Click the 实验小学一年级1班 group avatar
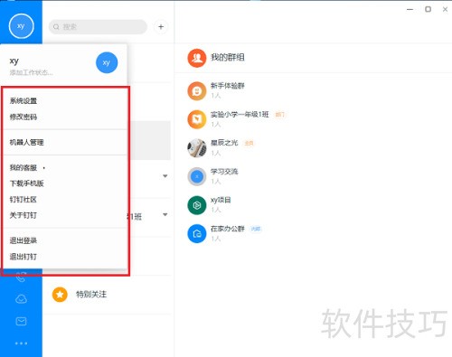This screenshot has height=357, width=452. (197, 119)
